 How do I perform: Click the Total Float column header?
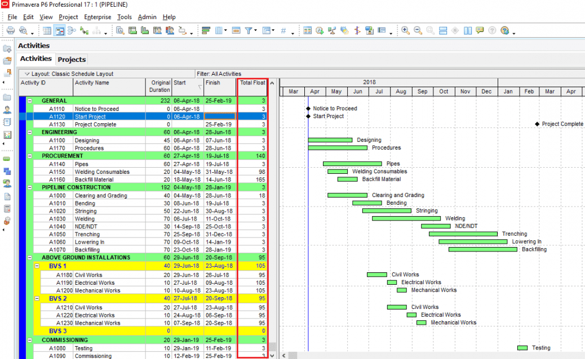252,82
